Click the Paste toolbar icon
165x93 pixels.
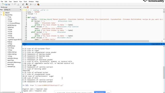click(23, 4)
